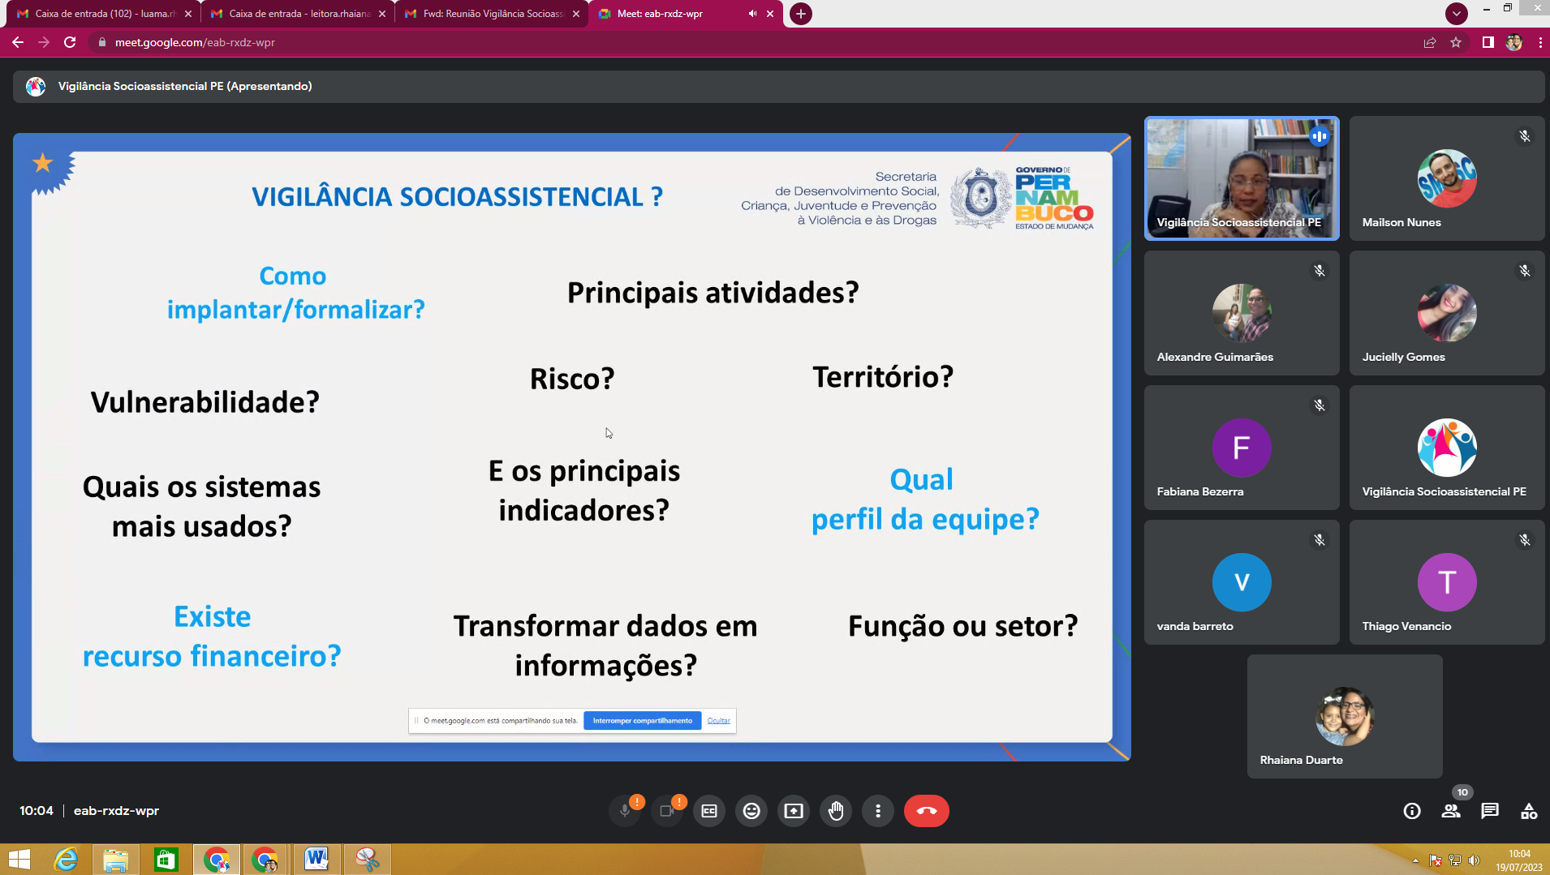Image resolution: width=1550 pixels, height=875 pixels.
Task: Open meeting details info icon
Action: (1412, 811)
